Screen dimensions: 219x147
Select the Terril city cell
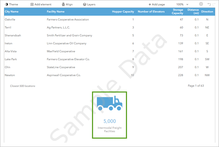8,27
